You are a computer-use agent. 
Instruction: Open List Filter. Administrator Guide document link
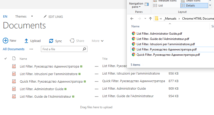coord(42,89)
